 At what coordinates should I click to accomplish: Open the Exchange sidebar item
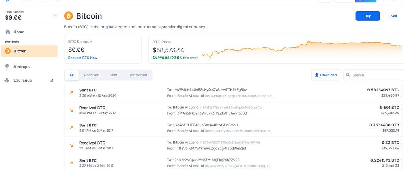[29, 80]
